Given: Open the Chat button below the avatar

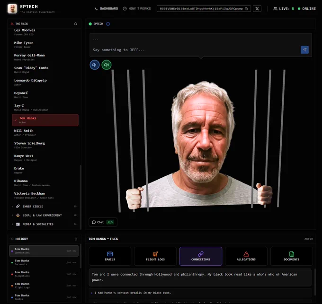Looking at the screenshot, I should coord(103,222).
